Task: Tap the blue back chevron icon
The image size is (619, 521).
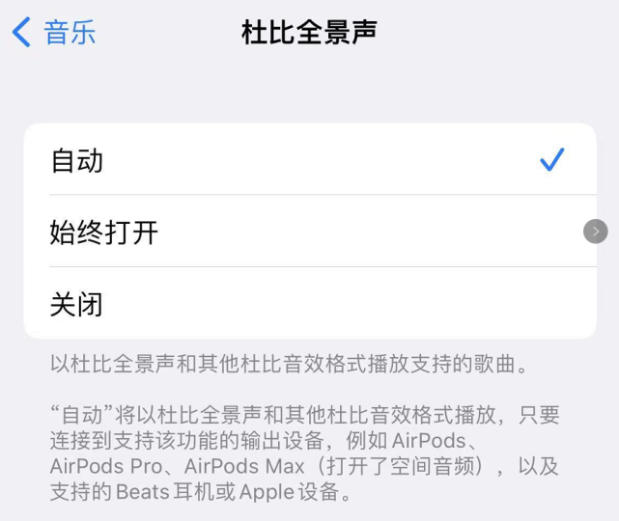Action: click(21, 32)
